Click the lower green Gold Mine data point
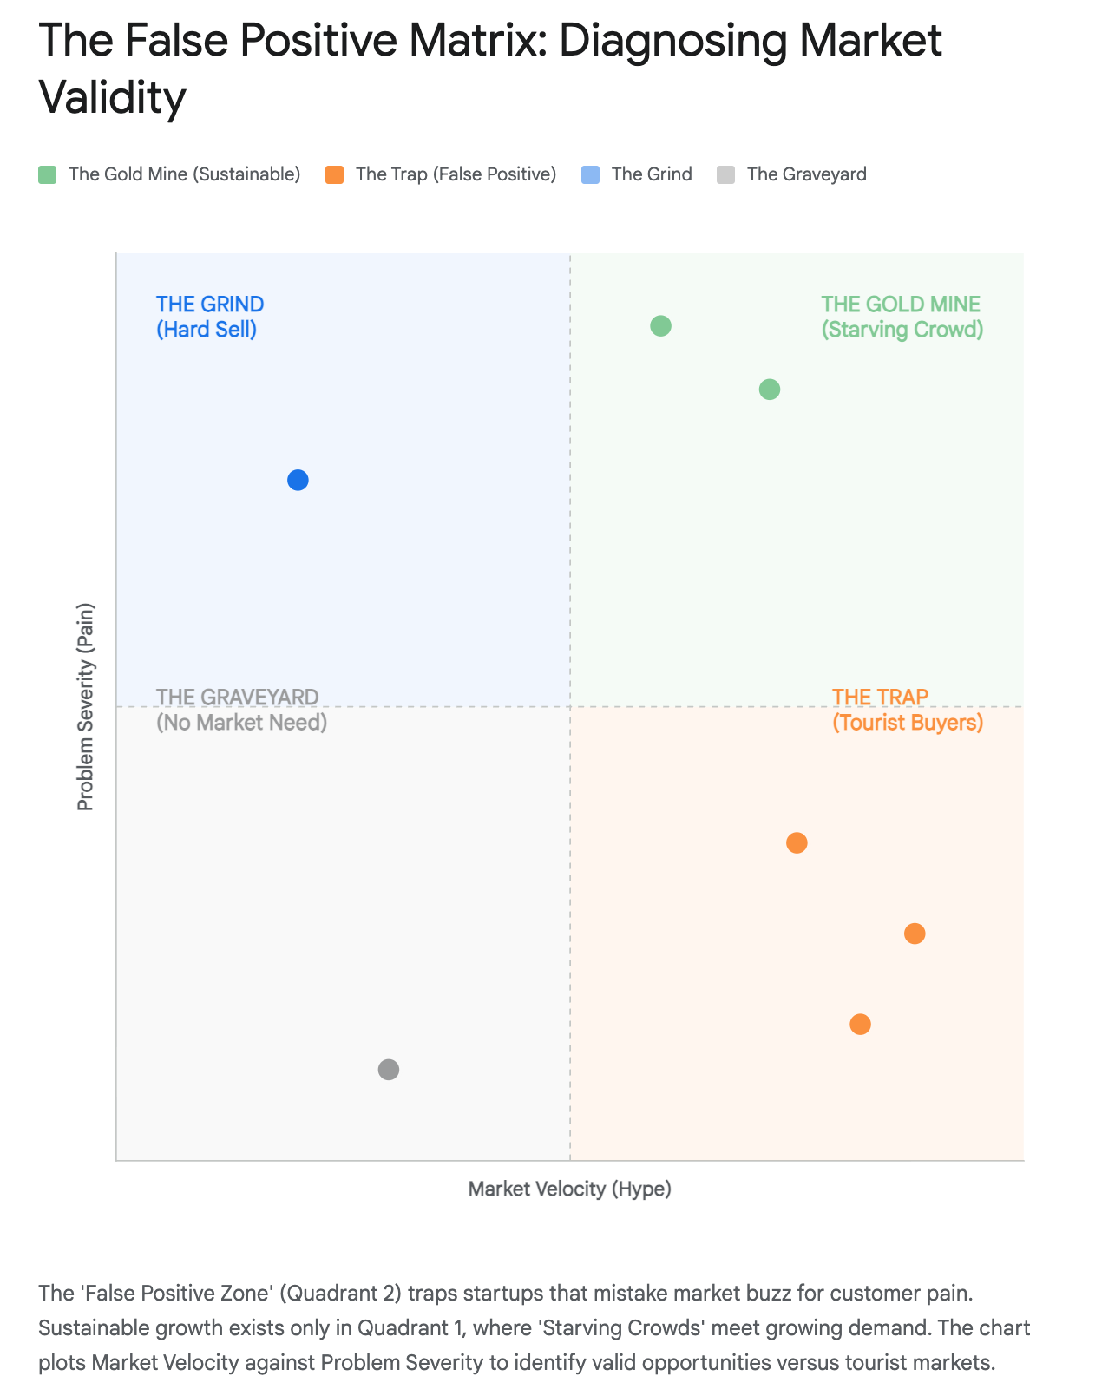Screen dimensions: 1115x1389 tap(770, 390)
